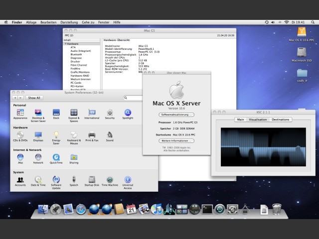Click the clock showing Di 19:41
The height and width of the screenshot is (239, 319).
[x=298, y=22]
